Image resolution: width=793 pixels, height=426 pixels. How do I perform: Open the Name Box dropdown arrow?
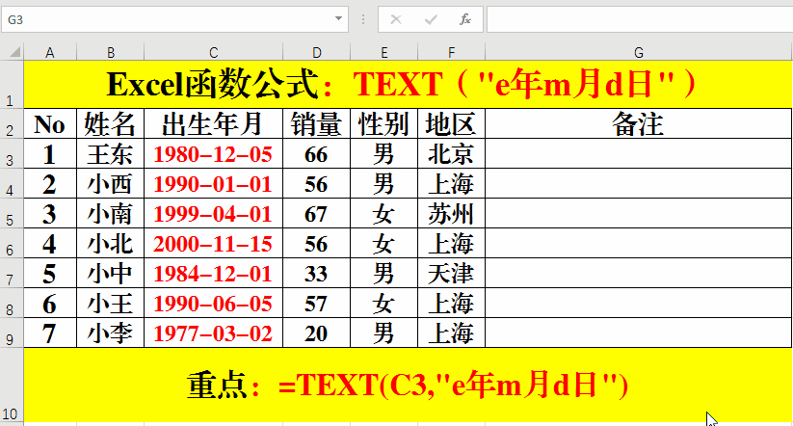coord(338,18)
